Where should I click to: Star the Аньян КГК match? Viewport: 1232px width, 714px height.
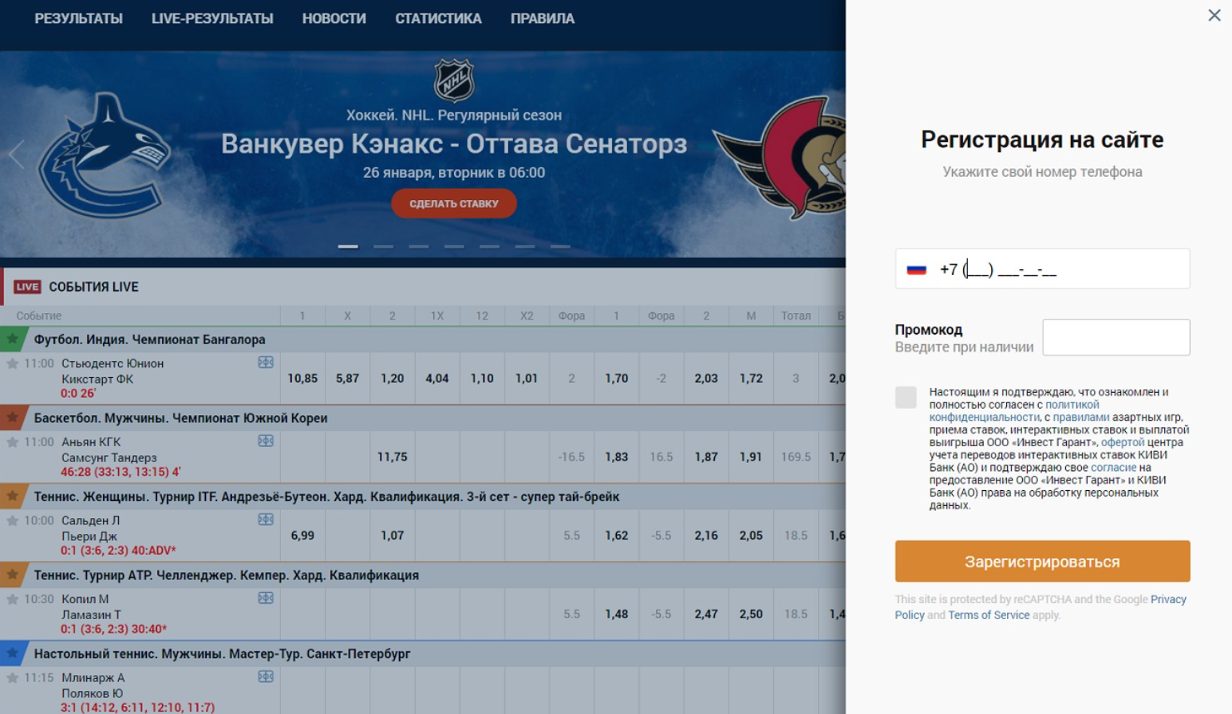(x=13, y=441)
